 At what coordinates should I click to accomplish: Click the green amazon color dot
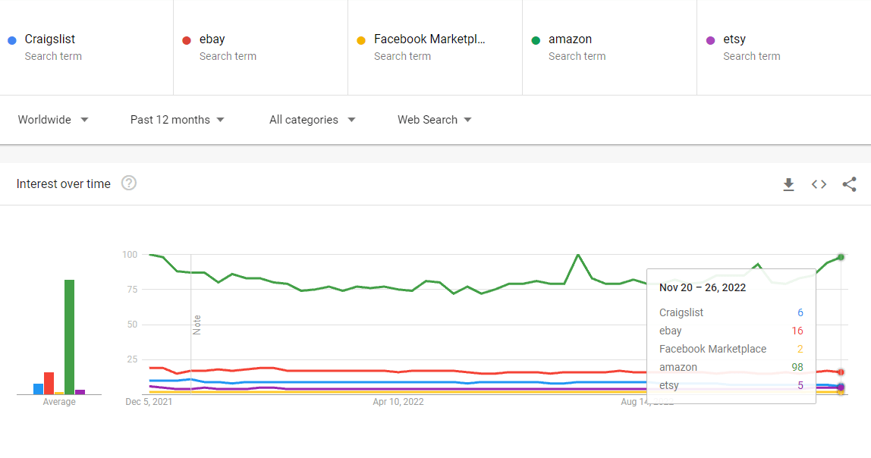tap(536, 40)
